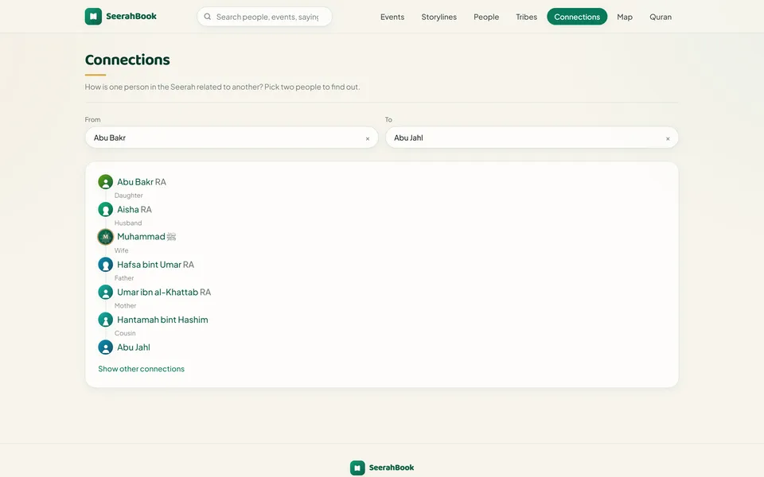Click Umar ibn al-Khattab avatar icon
This screenshot has height=477, width=764.
click(x=105, y=292)
